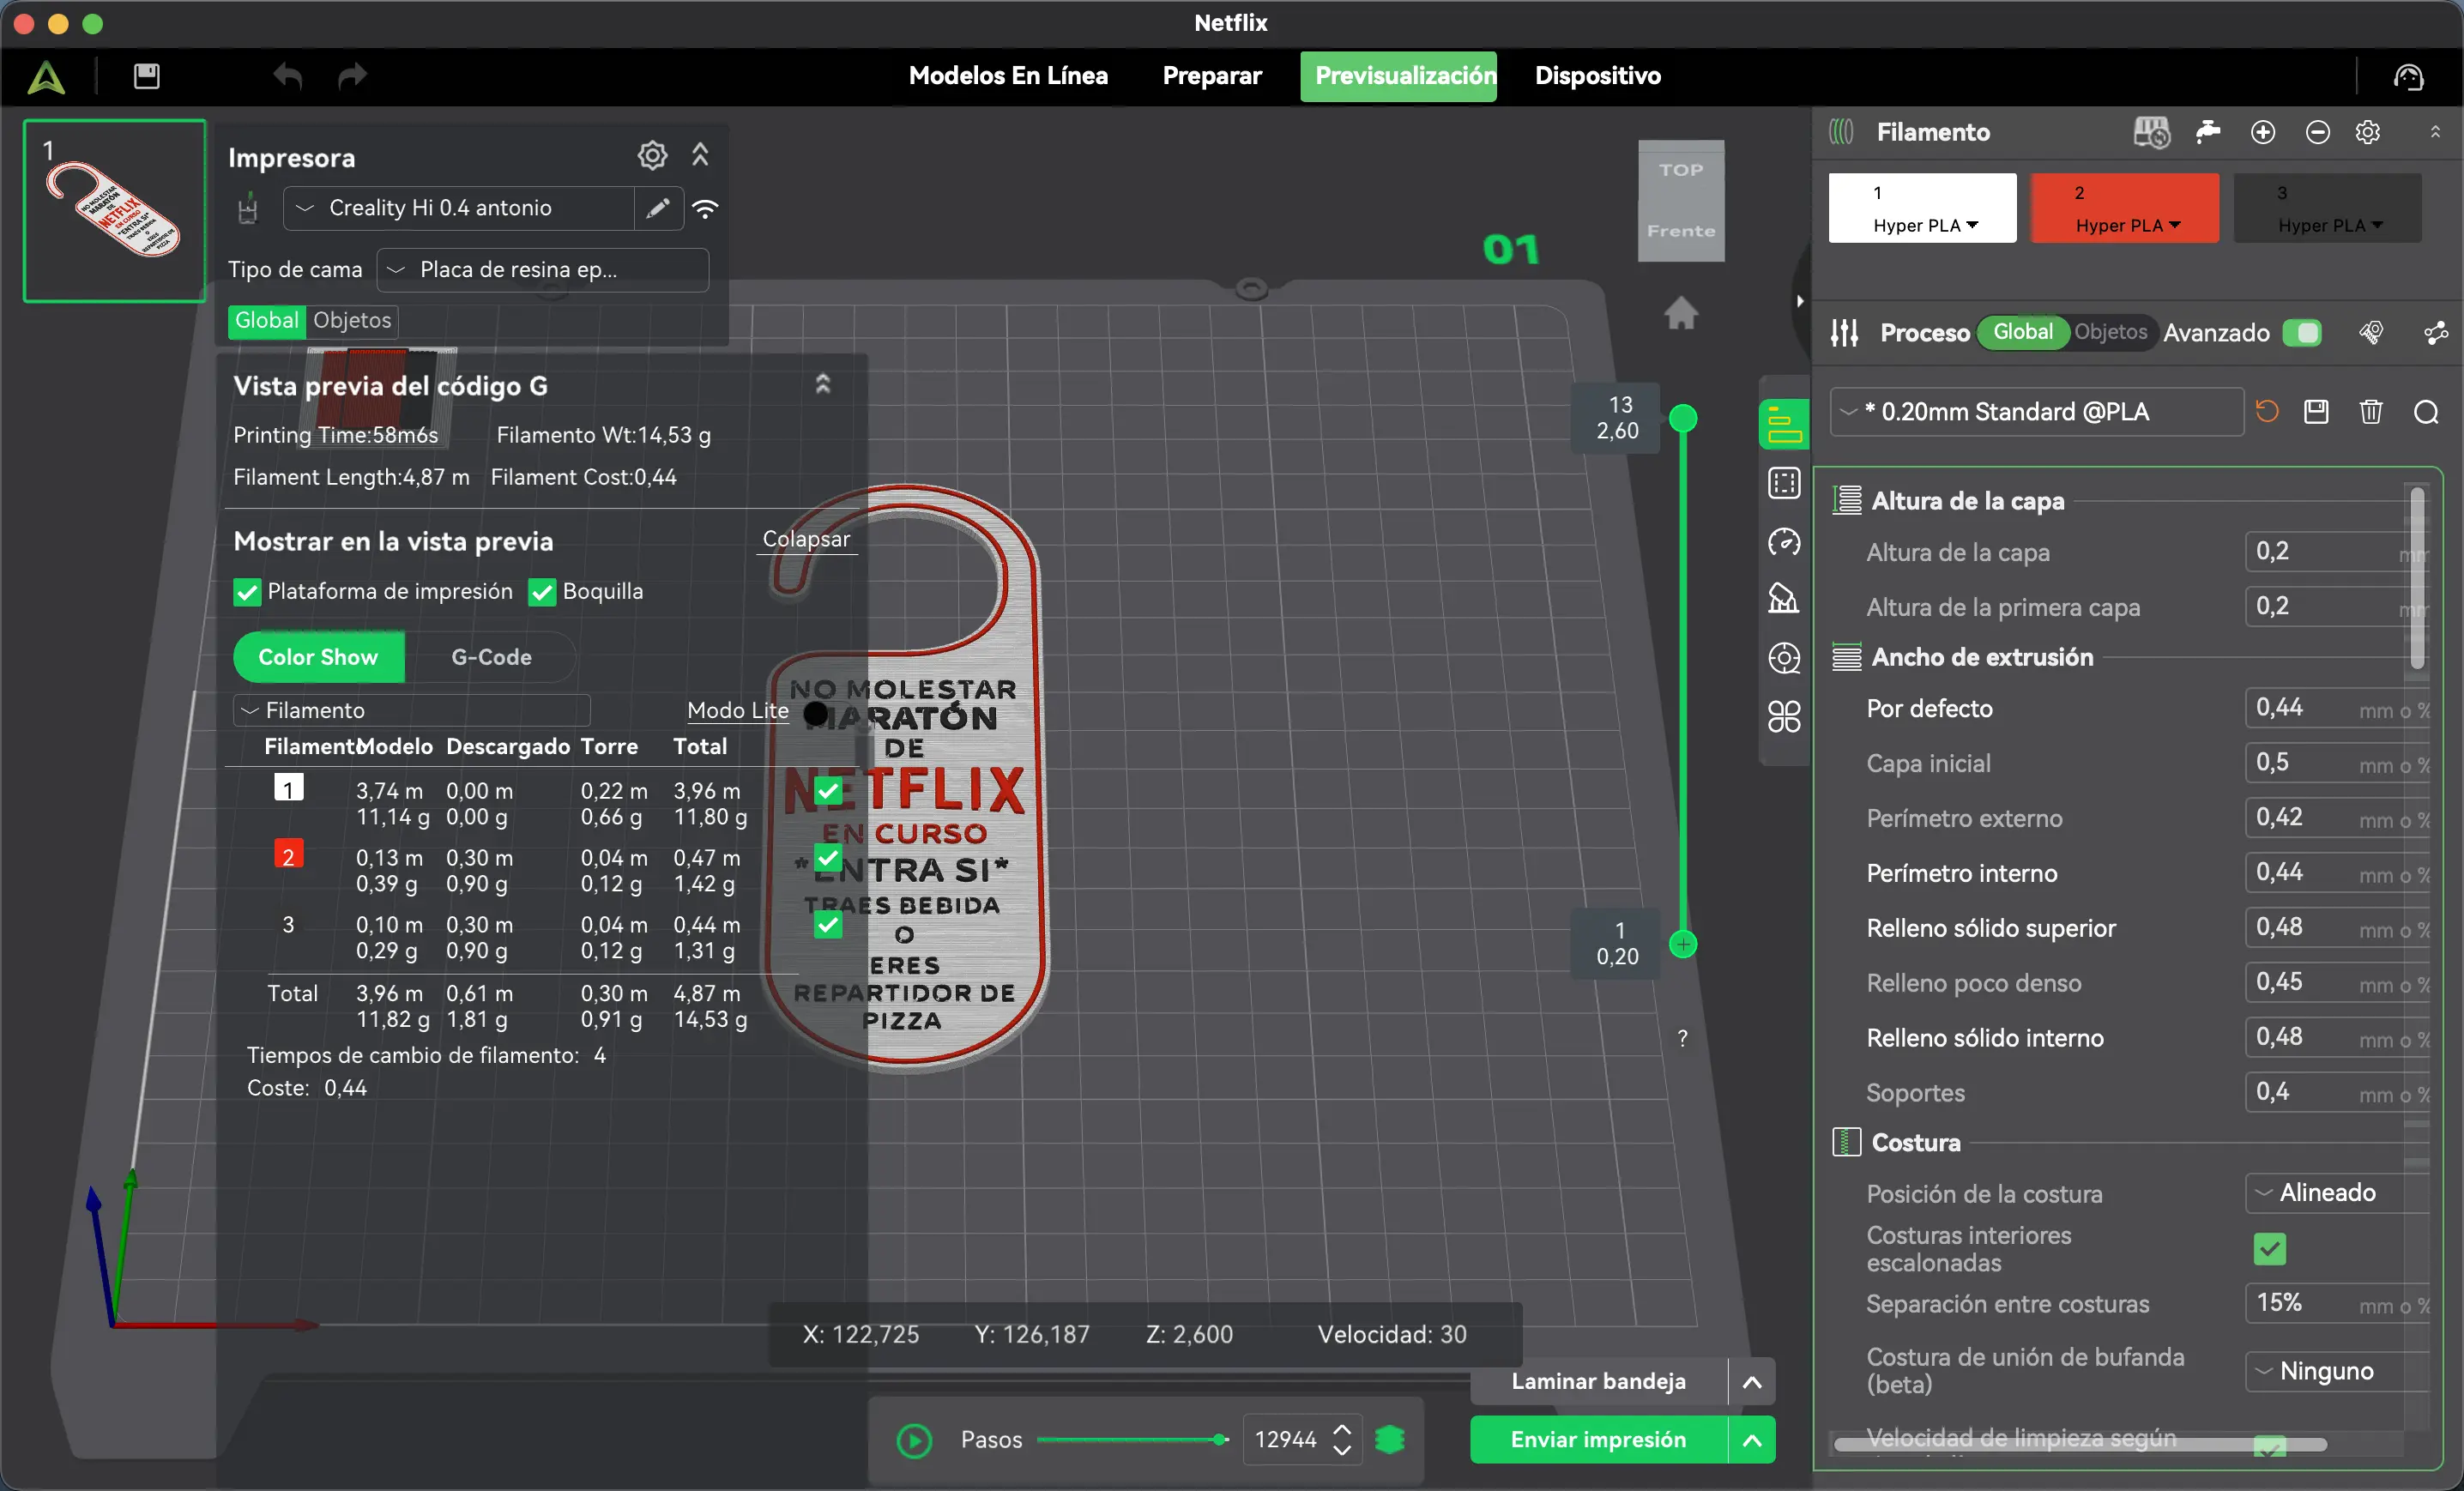This screenshot has height=1491, width=2464.
Task: Switch to the Preparar tab
Action: click(x=1212, y=76)
